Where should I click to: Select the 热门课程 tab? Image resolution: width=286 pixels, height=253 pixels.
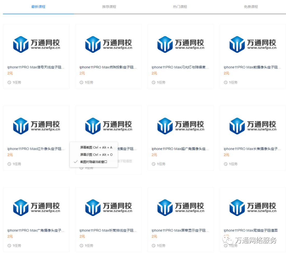[180, 7]
